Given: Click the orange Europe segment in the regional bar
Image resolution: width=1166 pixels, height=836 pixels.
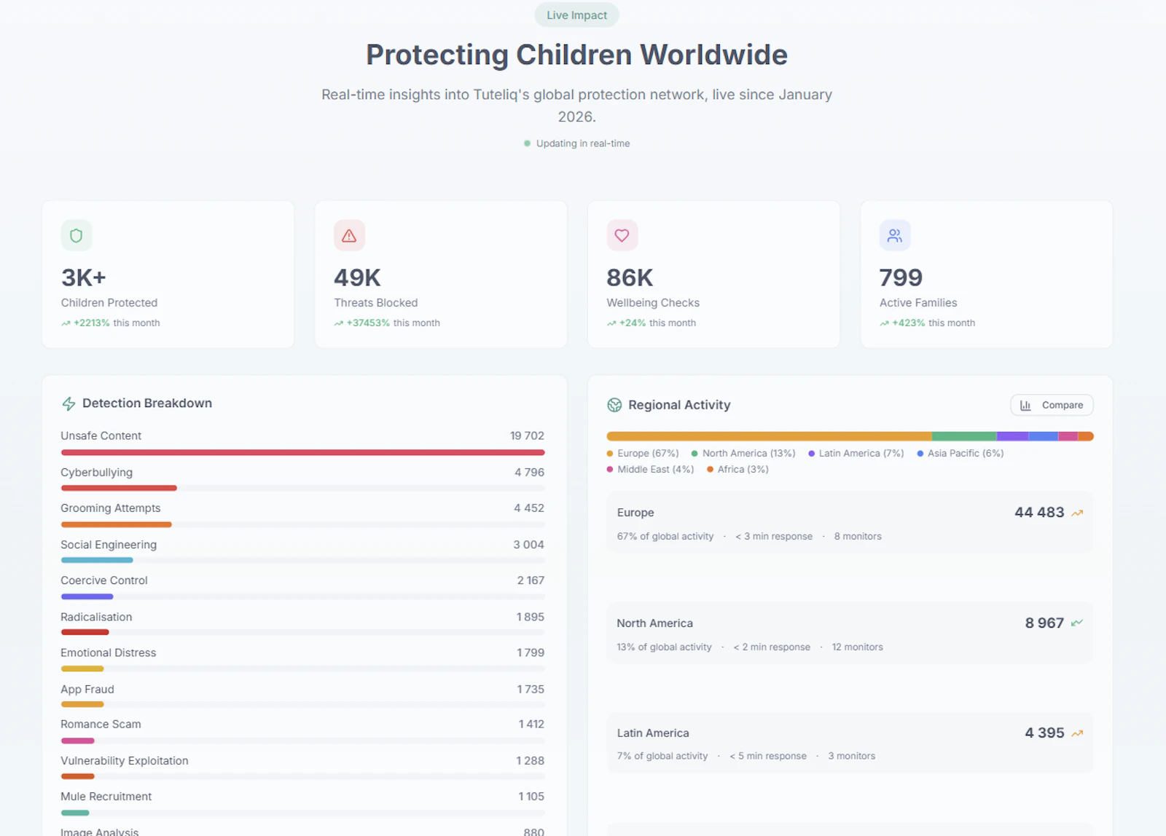Looking at the screenshot, I should coord(769,436).
